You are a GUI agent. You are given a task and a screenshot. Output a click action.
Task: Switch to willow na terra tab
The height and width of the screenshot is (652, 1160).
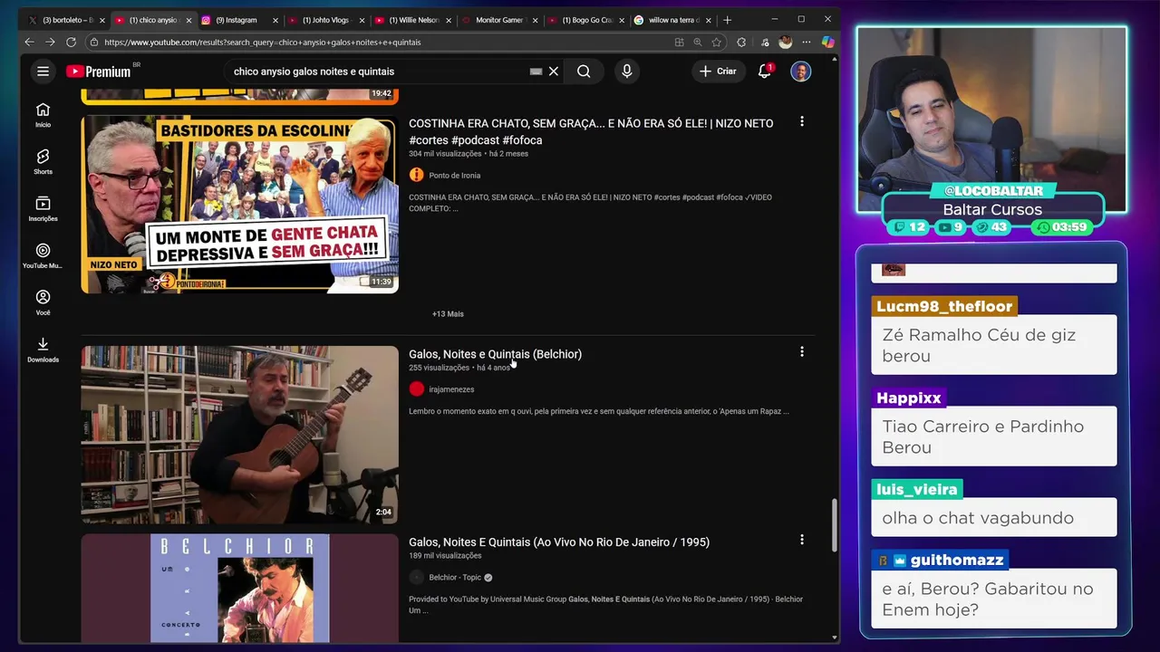pos(673,20)
